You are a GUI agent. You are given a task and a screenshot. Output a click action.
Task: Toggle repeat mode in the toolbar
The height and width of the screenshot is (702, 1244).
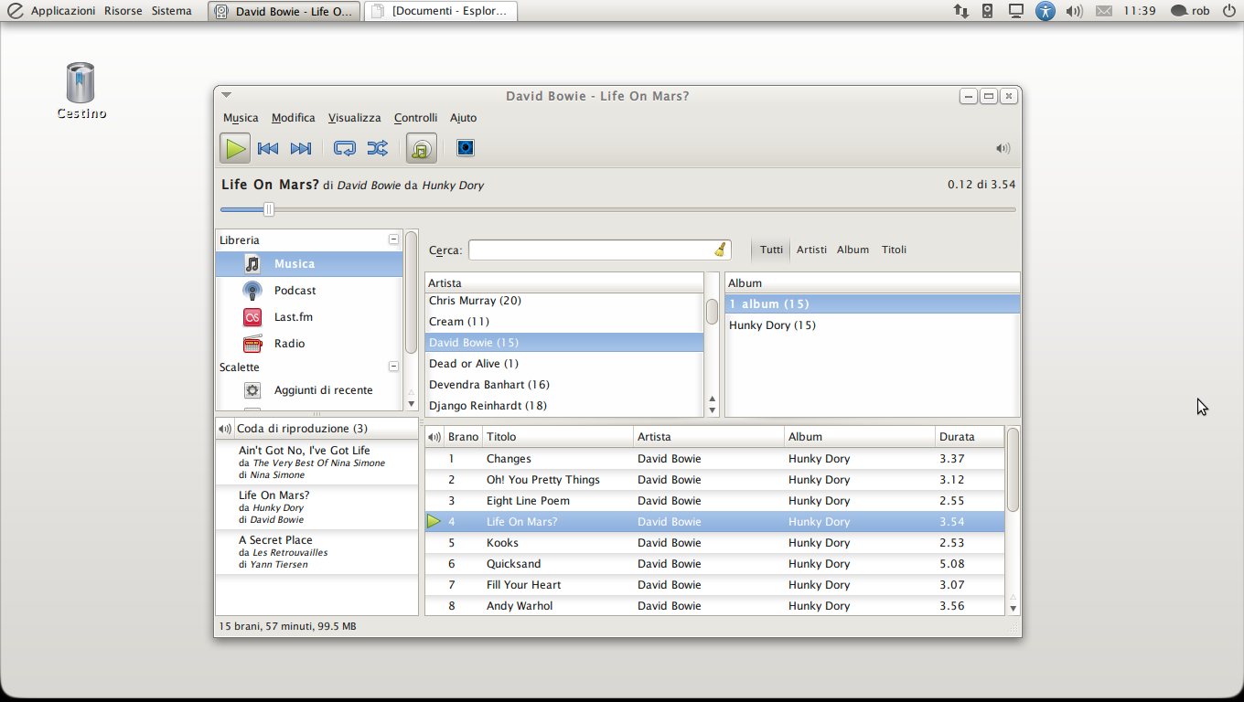click(x=345, y=148)
